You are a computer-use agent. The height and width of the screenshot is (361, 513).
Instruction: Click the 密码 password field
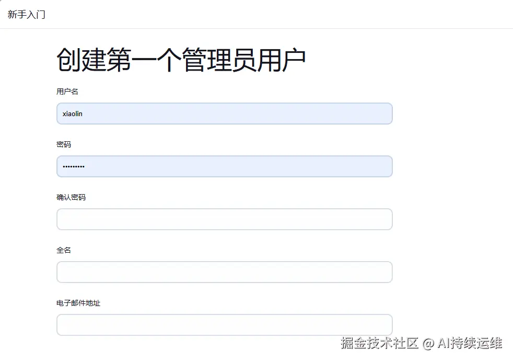point(224,166)
